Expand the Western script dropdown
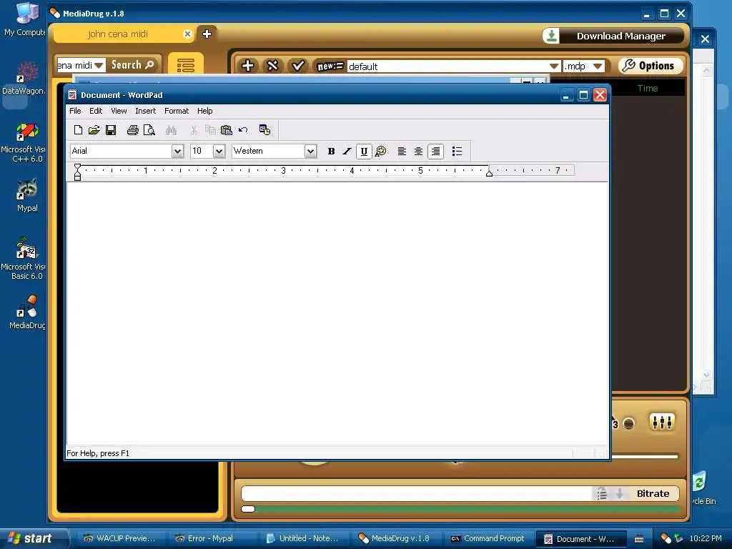The height and width of the screenshot is (549, 732). [310, 152]
